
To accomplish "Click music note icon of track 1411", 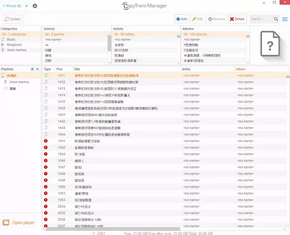I will 46,75.
